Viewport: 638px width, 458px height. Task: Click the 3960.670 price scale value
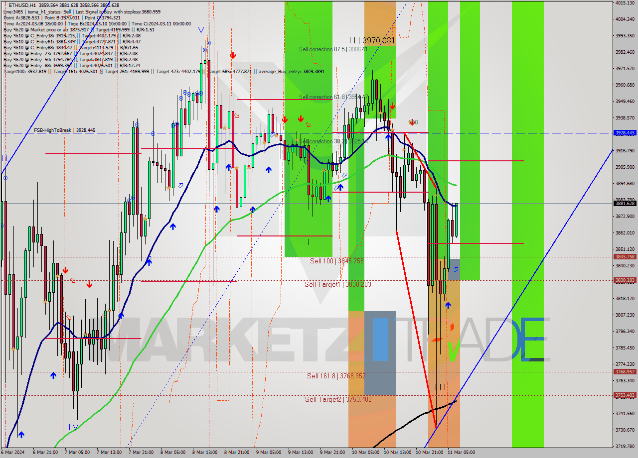[625, 85]
